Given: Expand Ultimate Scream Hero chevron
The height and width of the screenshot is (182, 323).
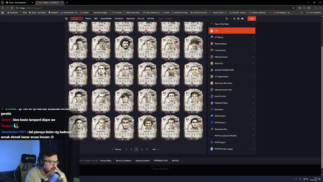Looking at the screenshot, I should coord(253,90).
